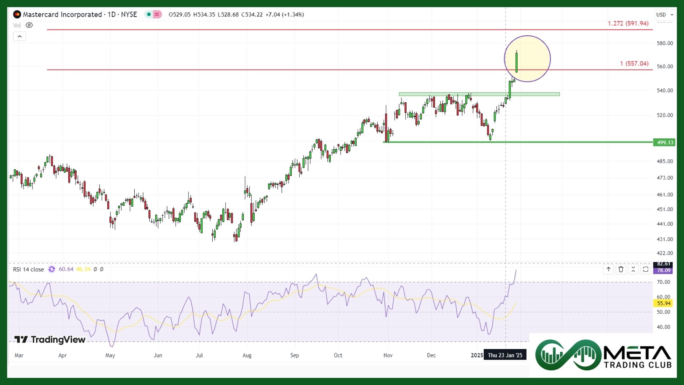Click the Thu 23 Jan '25 date label

(x=505, y=355)
